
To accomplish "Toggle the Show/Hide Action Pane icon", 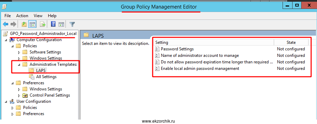I will pos(61,24).
